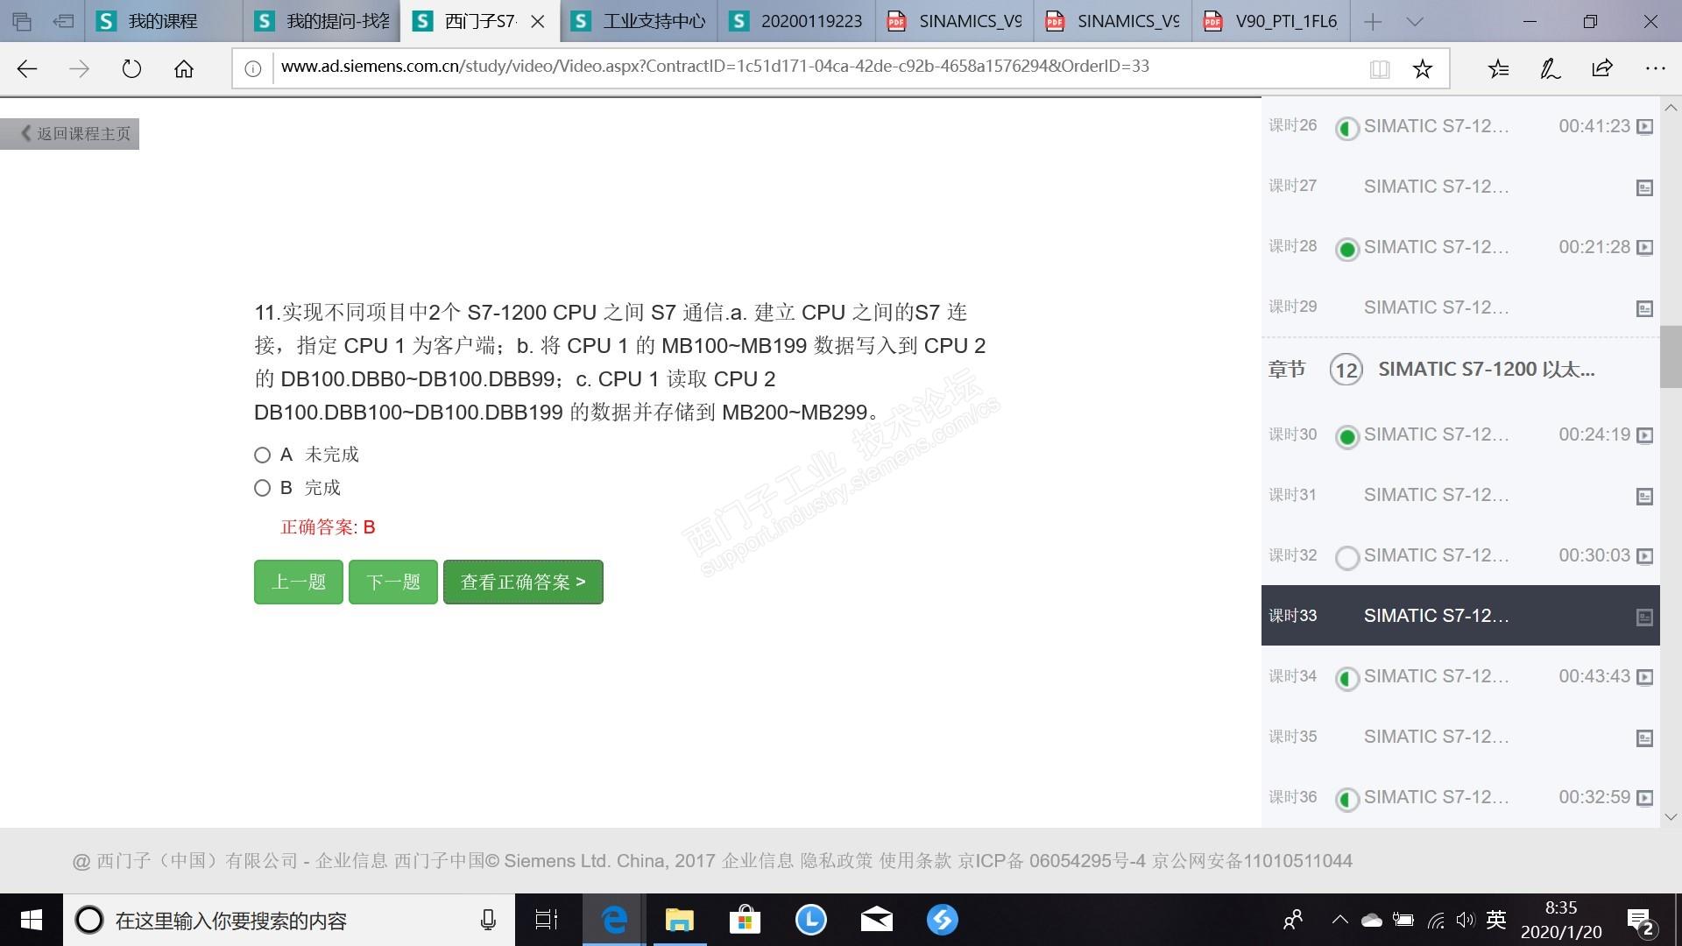
Task: Click the browser refresh icon
Action: click(x=131, y=68)
